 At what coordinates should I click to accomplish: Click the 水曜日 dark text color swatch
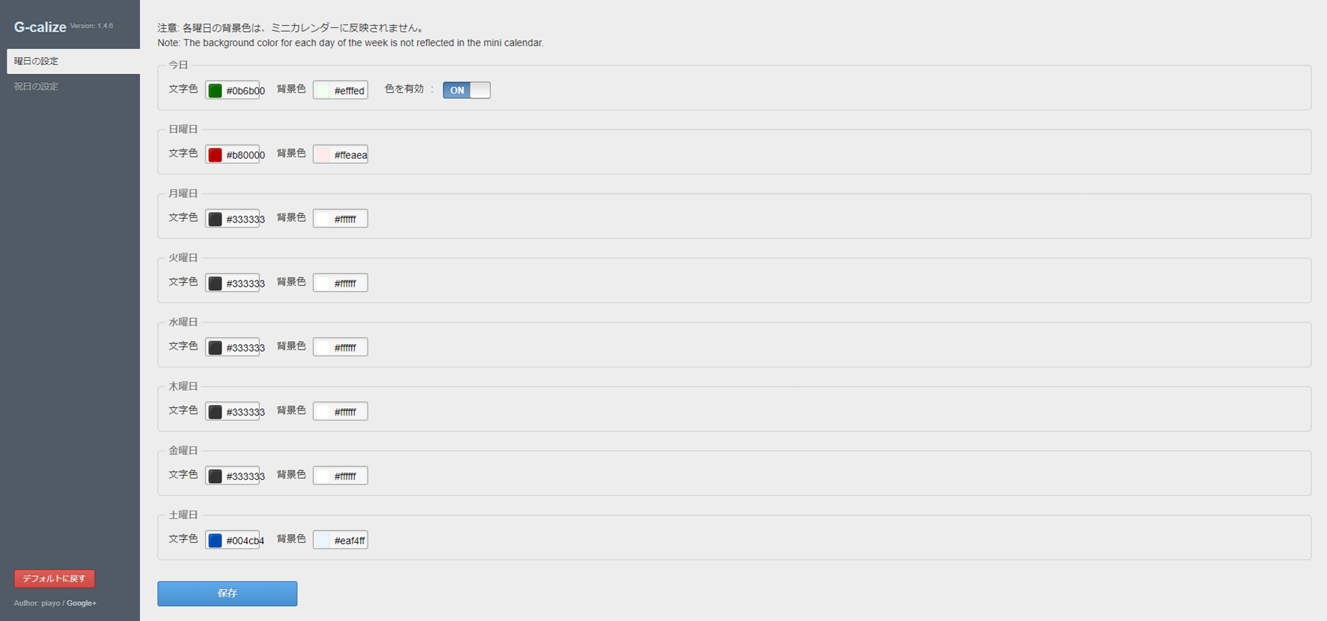tap(215, 348)
